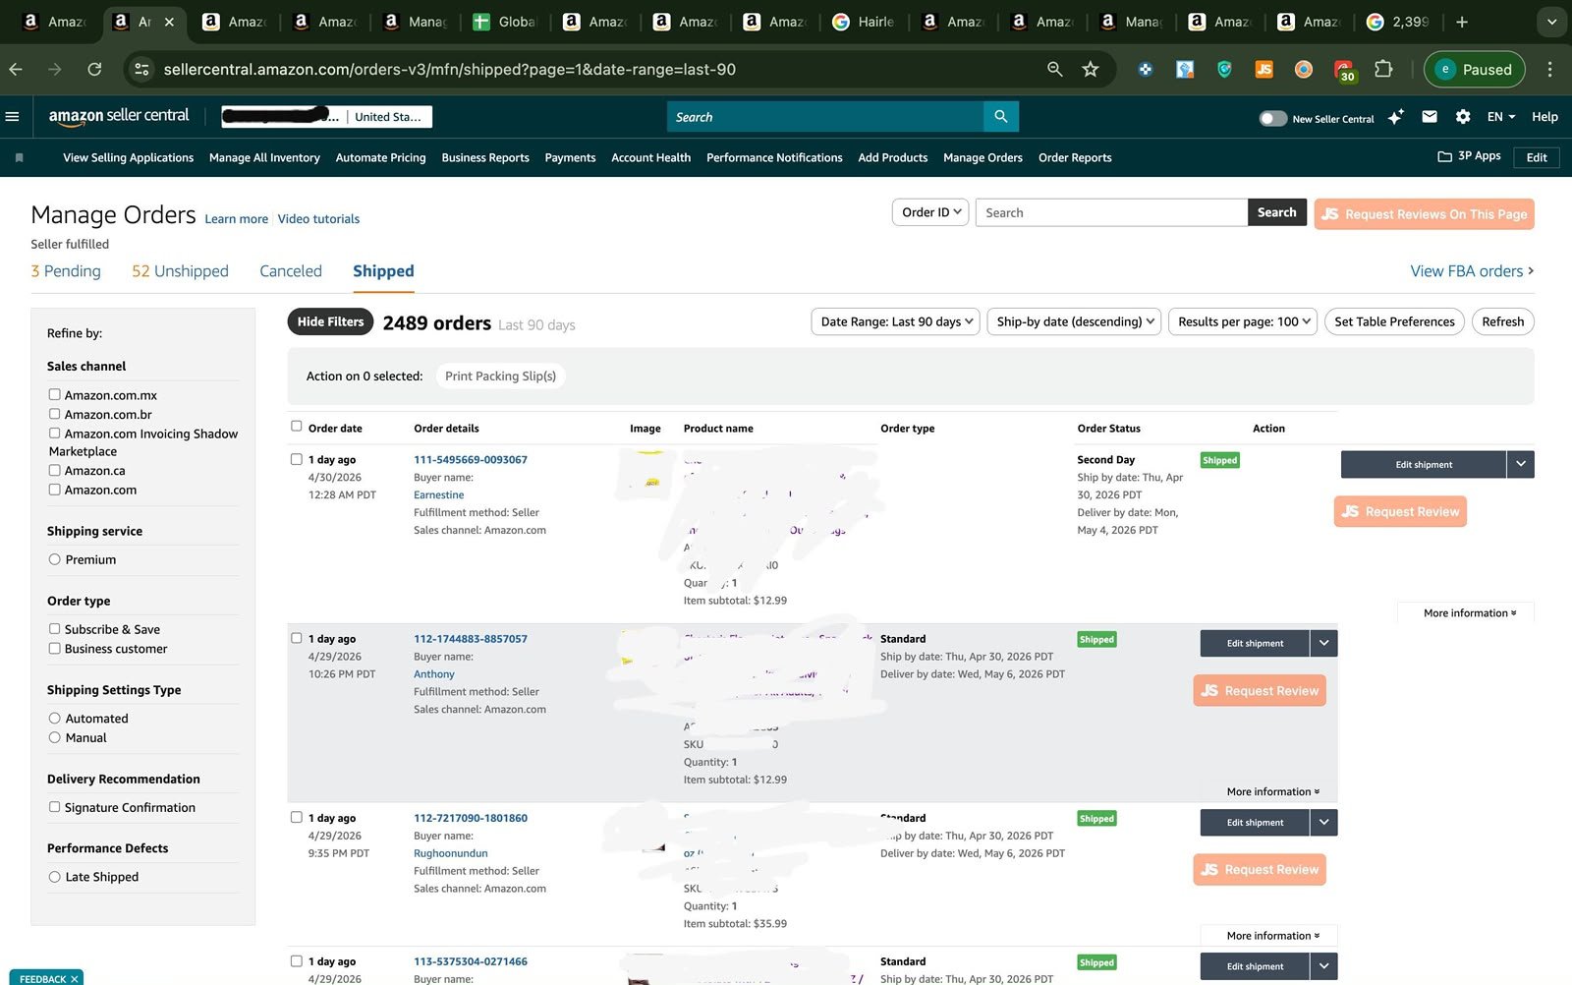
Task: Click the orange circular extension icon
Action: (1304, 69)
